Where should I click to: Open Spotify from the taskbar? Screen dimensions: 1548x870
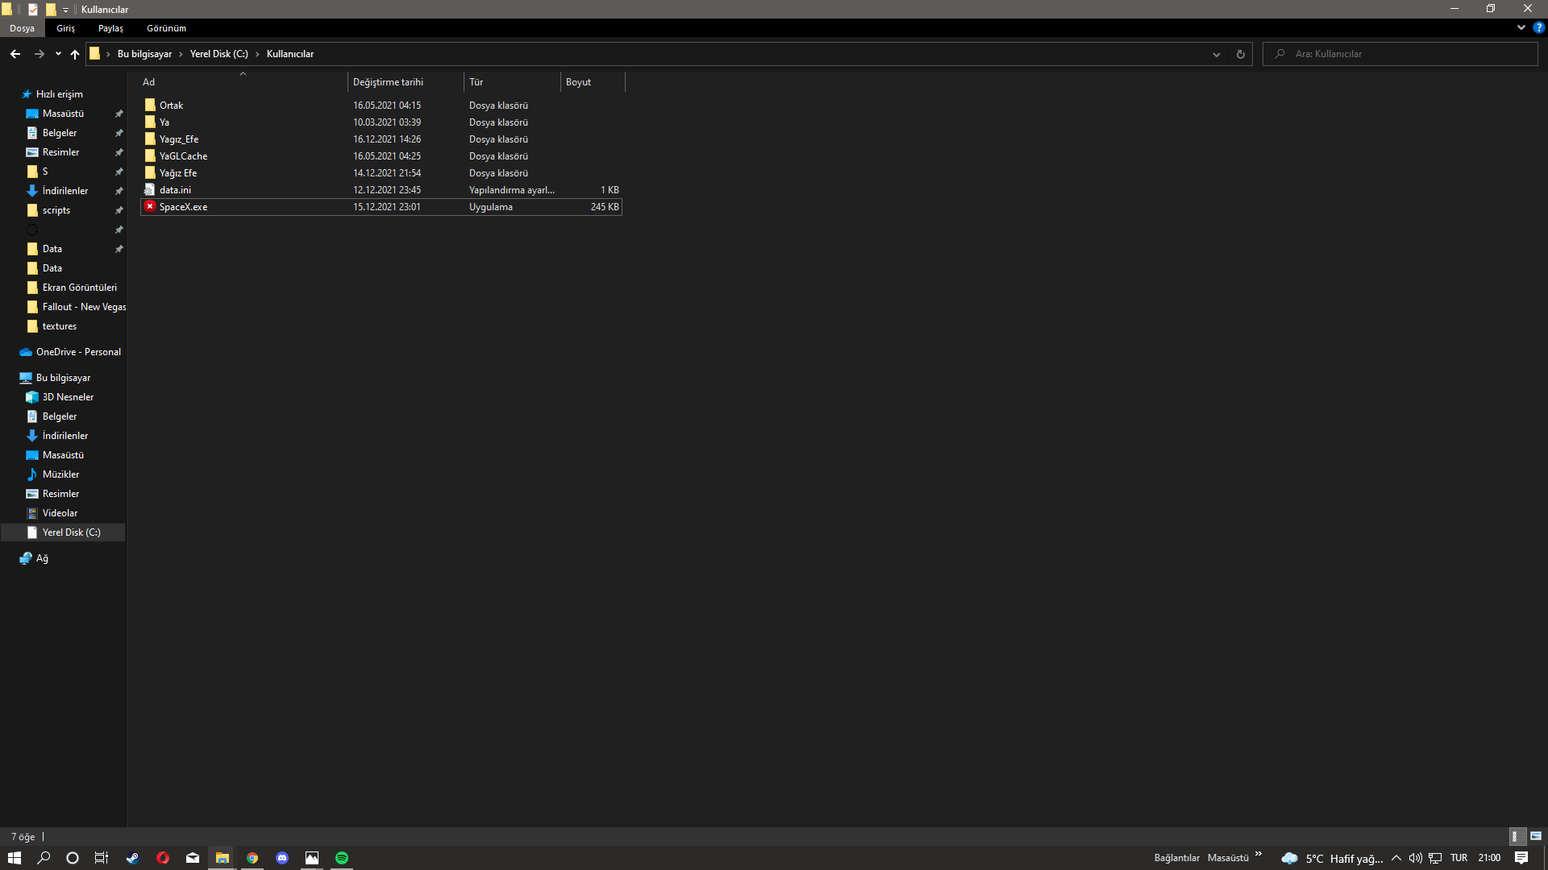(x=342, y=858)
